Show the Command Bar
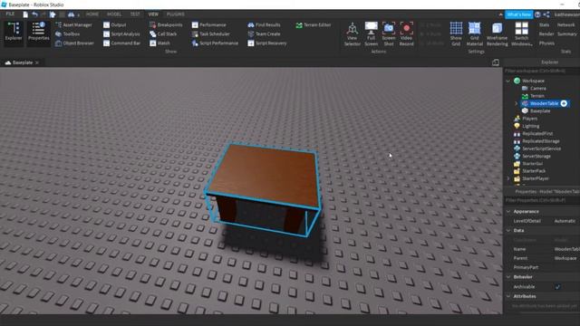 [121, 43]
